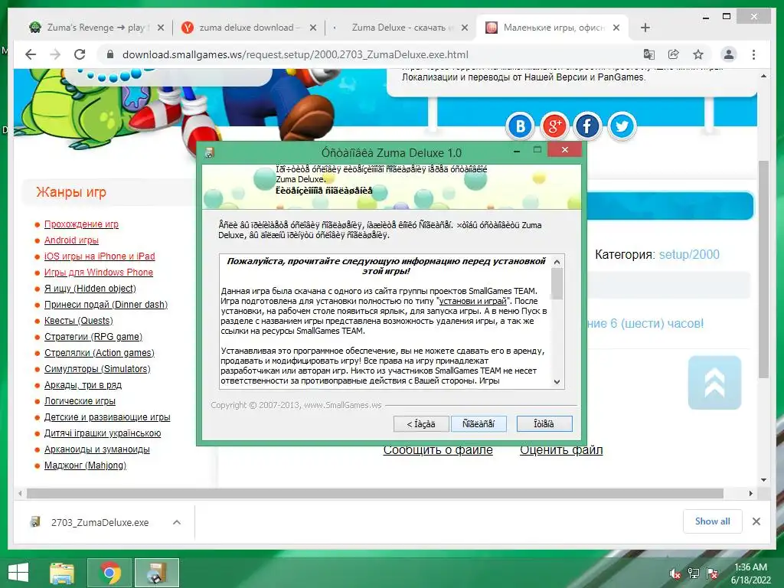784x588 pixels.
Task: Click the license scrollbar thumb
Action: point(557,283)
